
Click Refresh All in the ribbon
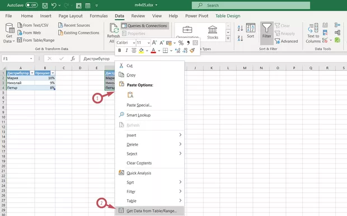point(113,33)
